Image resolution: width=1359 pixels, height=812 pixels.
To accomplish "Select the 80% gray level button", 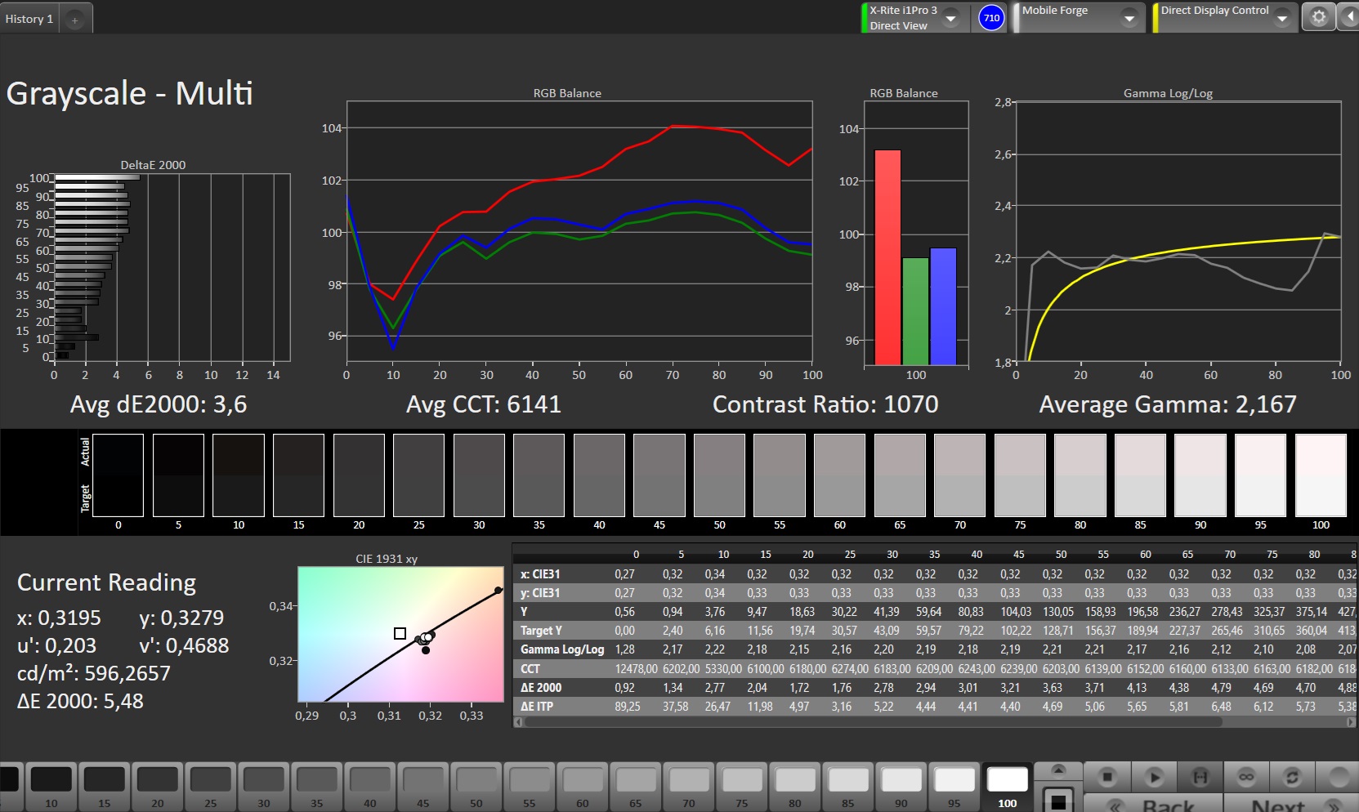I will coord(795,787).
